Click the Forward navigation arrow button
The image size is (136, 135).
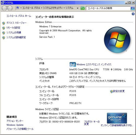coord(10,8)
